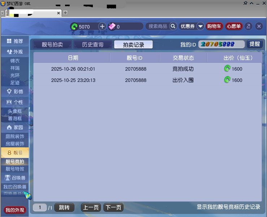Click the 跳转 jump button
The width and height of the screenshot is (267, 217).
[64, 208]
